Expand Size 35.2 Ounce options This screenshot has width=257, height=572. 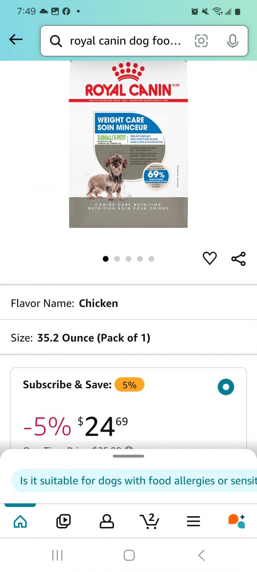[128, 338]
